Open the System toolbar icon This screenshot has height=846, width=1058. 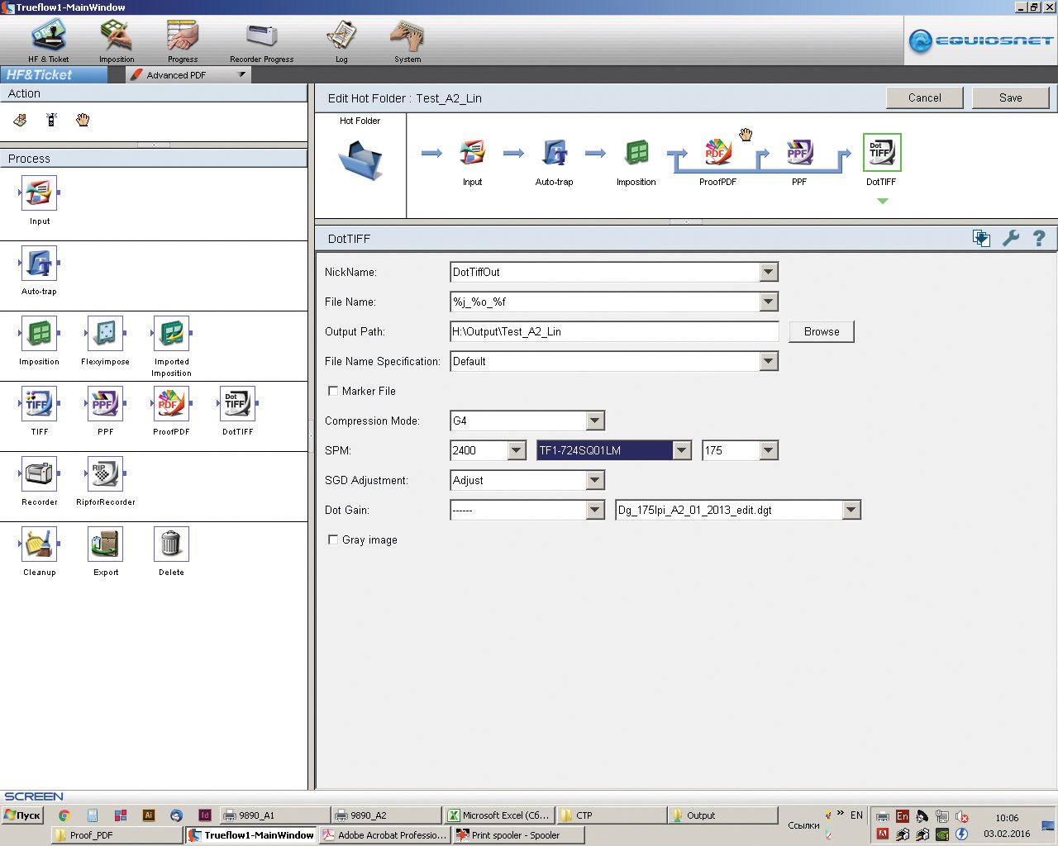pyautogui.click(x=407, y=40)
